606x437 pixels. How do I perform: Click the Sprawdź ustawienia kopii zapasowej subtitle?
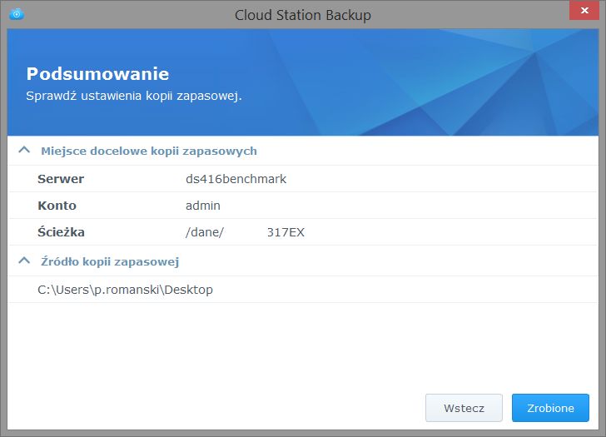pyautogui.click(x=134, y=96)
